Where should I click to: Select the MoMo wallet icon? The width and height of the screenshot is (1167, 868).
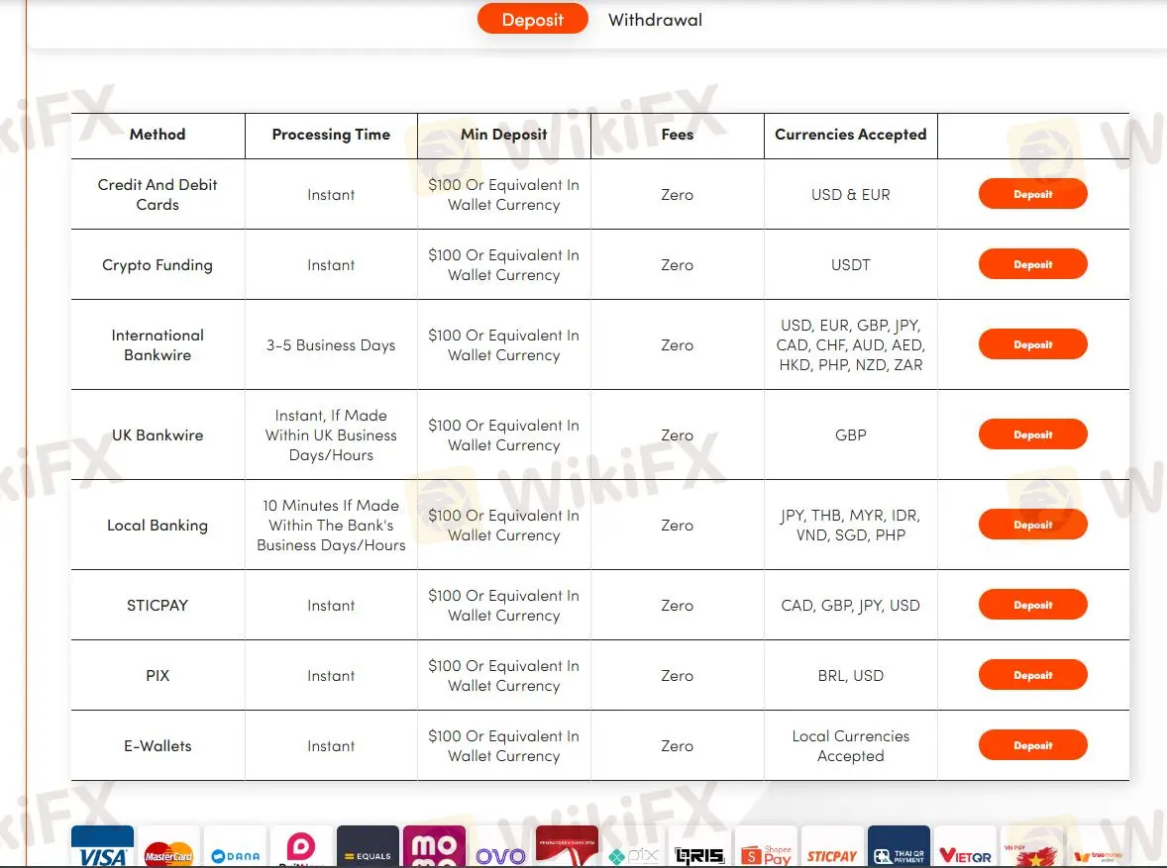pyautogui.click(x=434, y=848)
